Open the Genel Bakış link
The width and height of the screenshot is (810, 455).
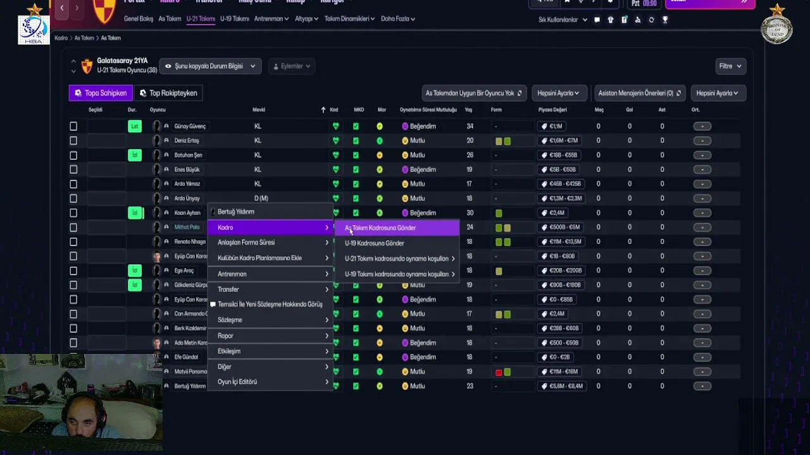coord(139,19)
